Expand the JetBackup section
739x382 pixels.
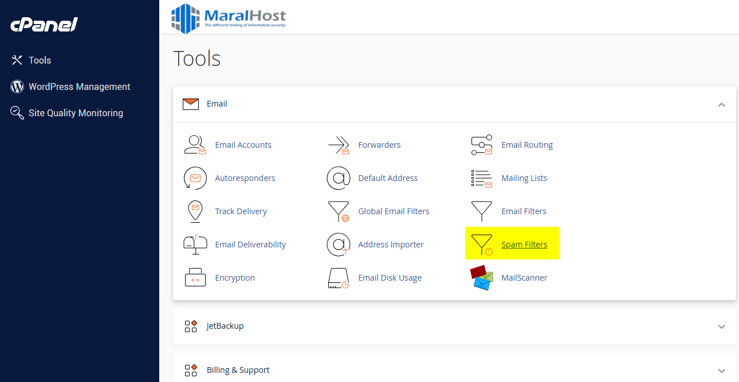(721, 326)
